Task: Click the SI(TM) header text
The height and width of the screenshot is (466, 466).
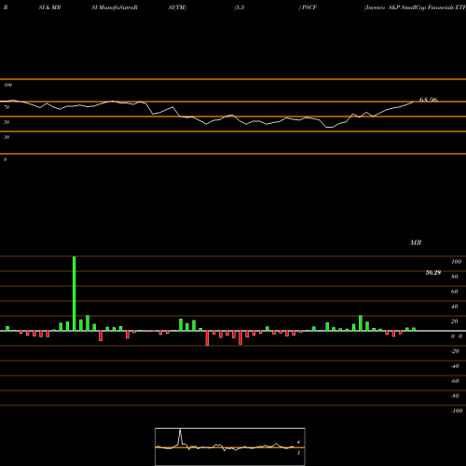Action: point(177,7)
